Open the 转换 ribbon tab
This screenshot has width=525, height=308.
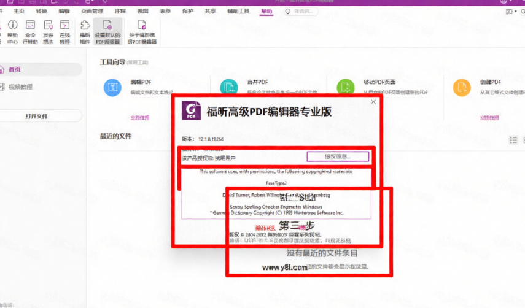(x=41, y=11)
